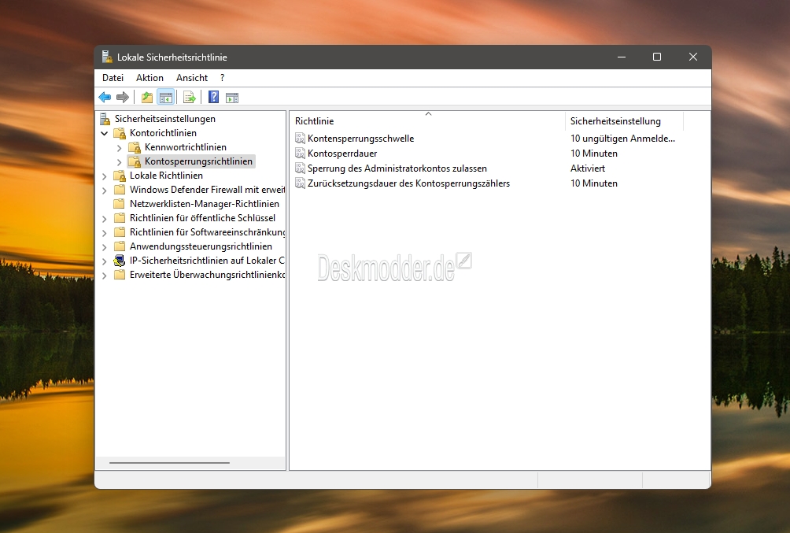Collapse the Kontorichtlinien tree node
Image resolution: width=790 pixels, height=533 pixels.
(105, 134)
